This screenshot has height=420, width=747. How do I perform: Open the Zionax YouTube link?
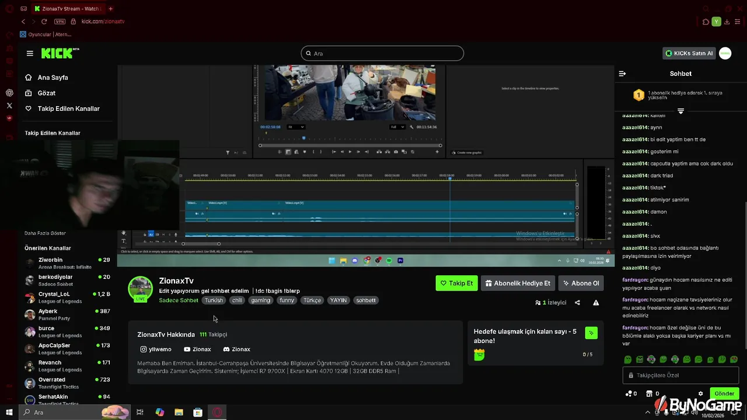click(197, 349)
